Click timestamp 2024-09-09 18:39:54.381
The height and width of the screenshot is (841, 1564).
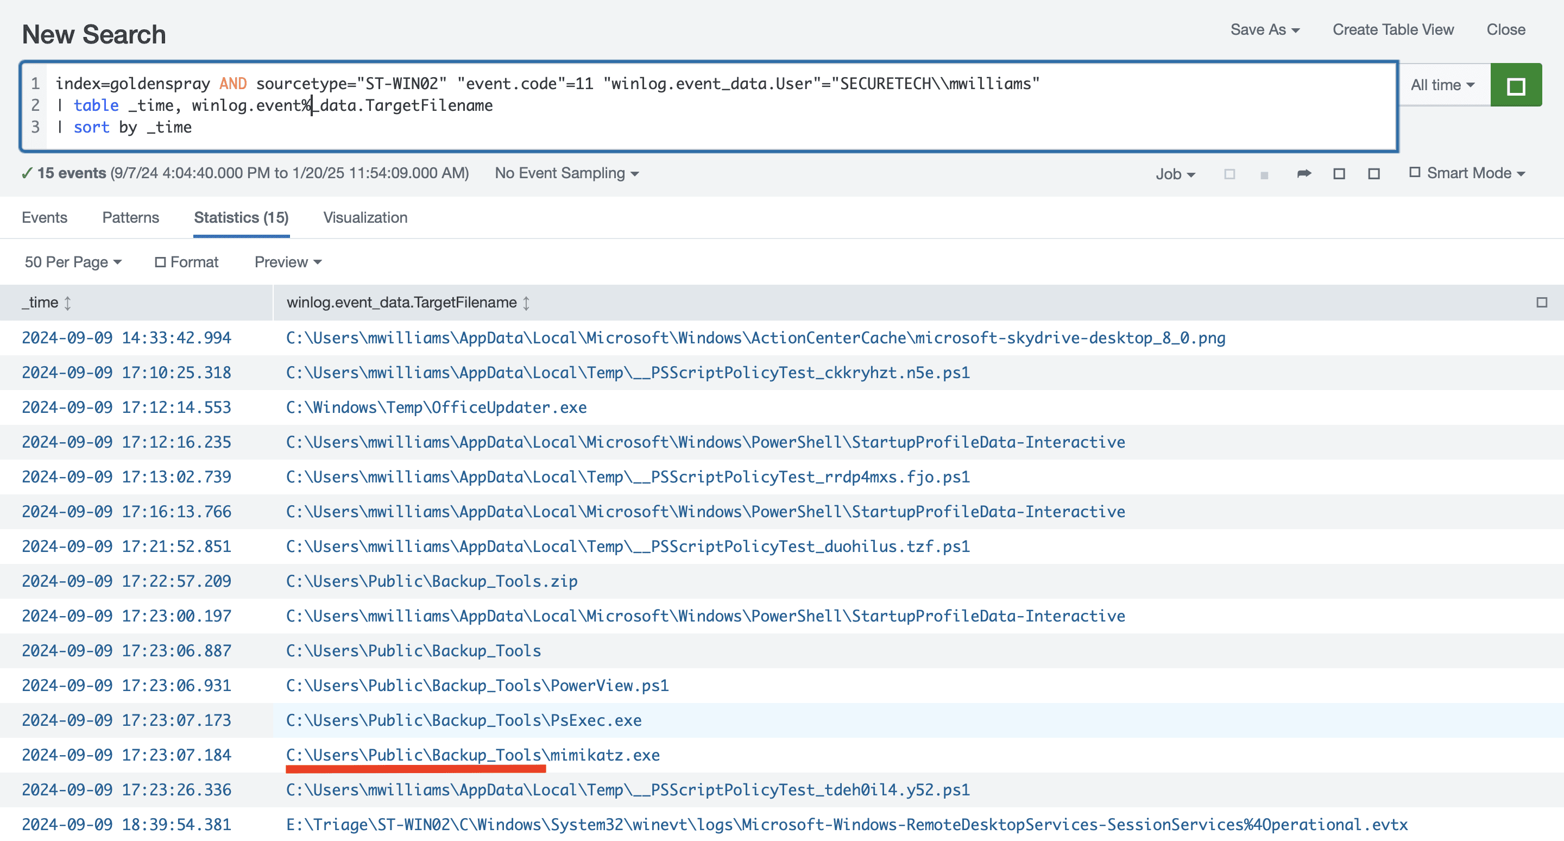click(127, 825)
